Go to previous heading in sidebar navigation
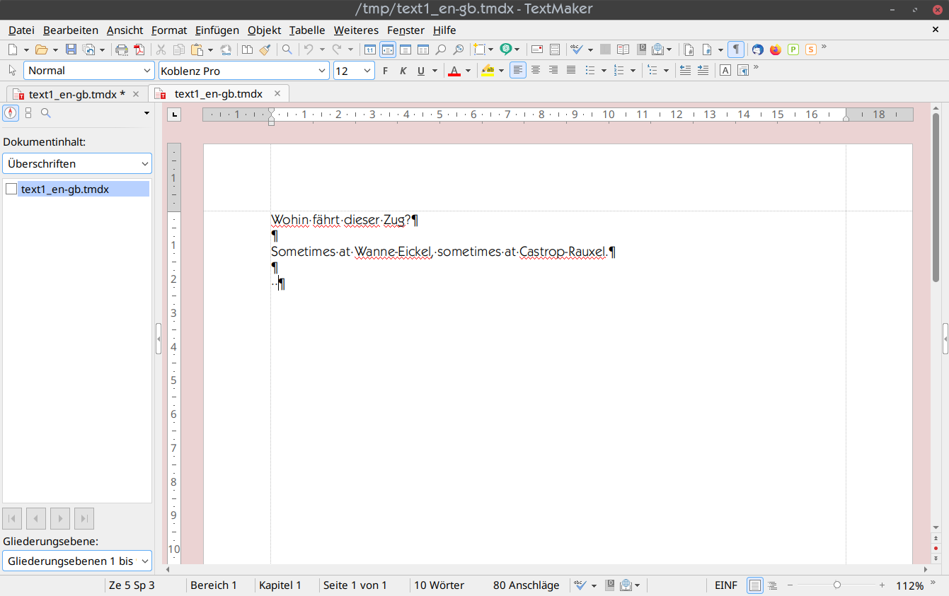 [x=36, y=518]
